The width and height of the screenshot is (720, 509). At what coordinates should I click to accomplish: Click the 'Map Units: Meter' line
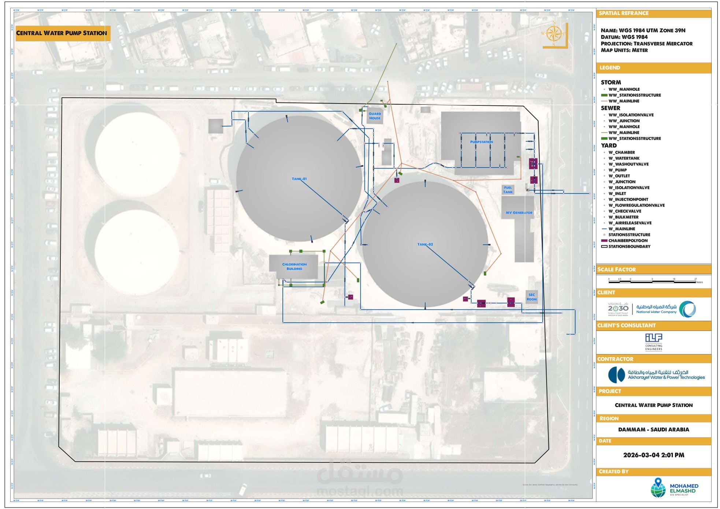coord(624,50)
